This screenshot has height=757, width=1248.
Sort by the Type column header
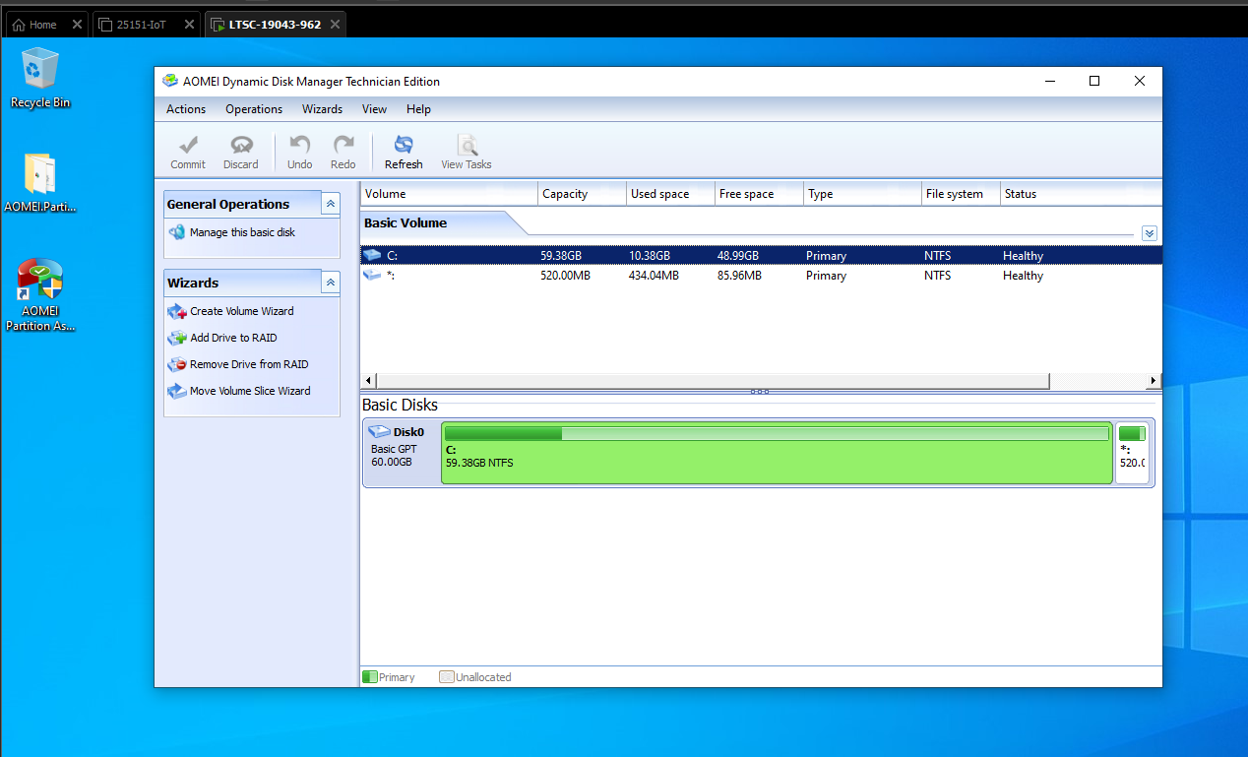coord(863,194)
